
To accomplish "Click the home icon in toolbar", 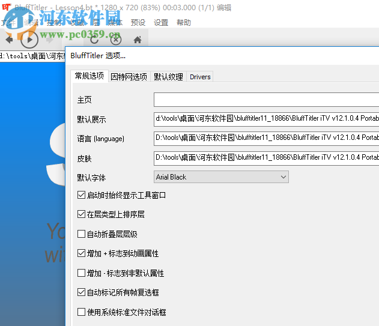I will [x=138, y=40].
